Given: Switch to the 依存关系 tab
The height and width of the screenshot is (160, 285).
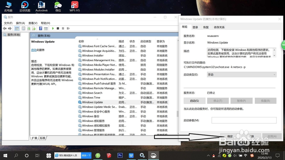Looking at the screenshot, I should point(219,27).
